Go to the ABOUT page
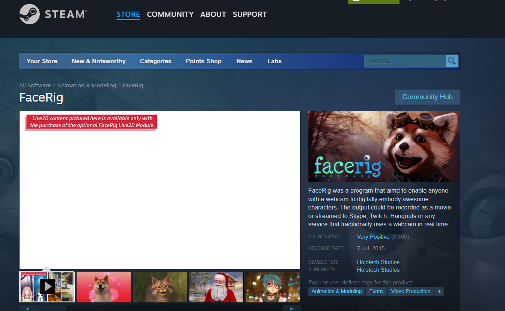The width and height of the screenshot is (505, 311). point(213,14)
